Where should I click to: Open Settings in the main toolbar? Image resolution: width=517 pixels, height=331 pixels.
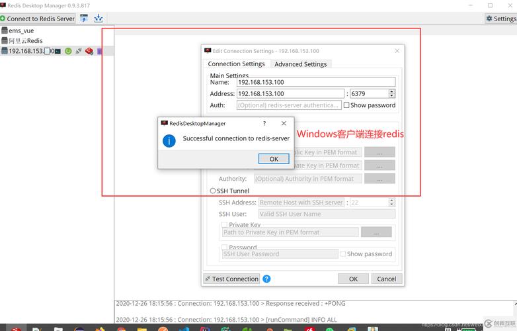coord(501,19)
